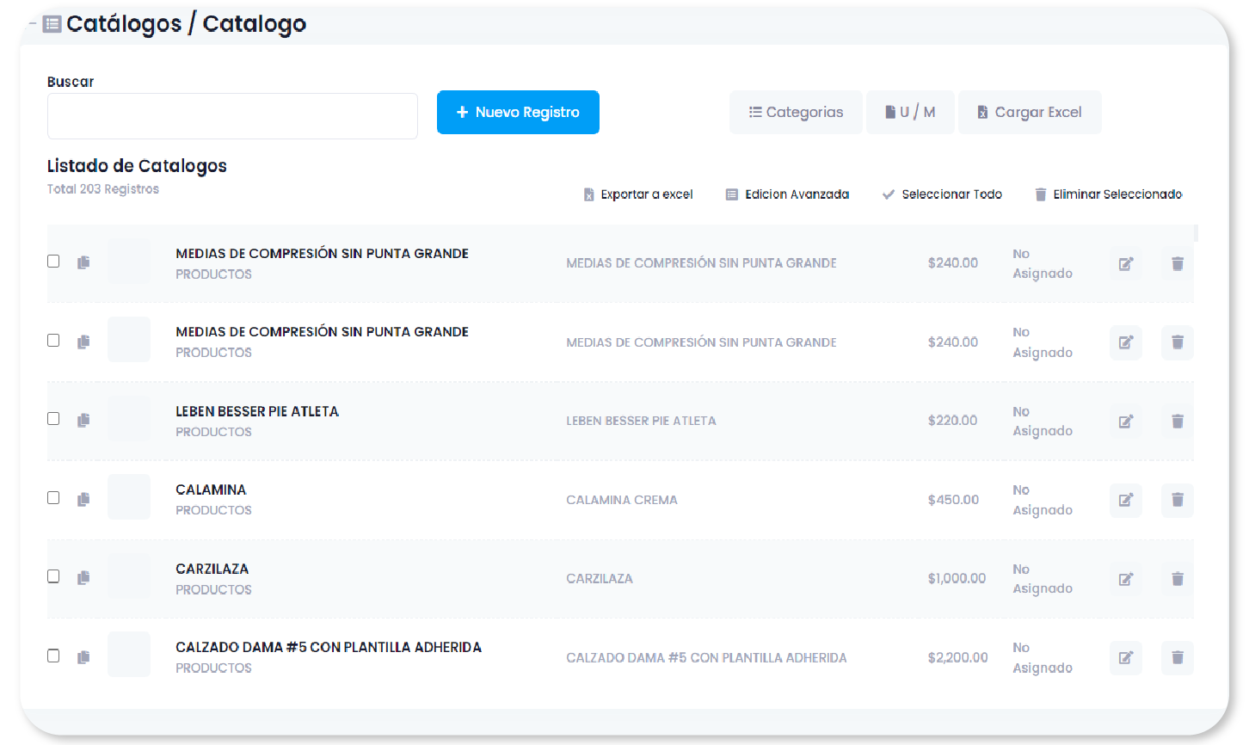The image size is (1249, 745).
Task: Click trash icon on CARZILAZA row
Action: [x=1177, y=579]
